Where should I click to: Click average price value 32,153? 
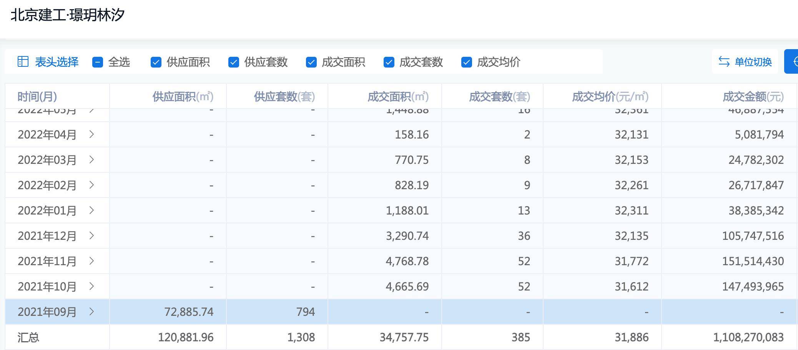click(x=632, y=160)
